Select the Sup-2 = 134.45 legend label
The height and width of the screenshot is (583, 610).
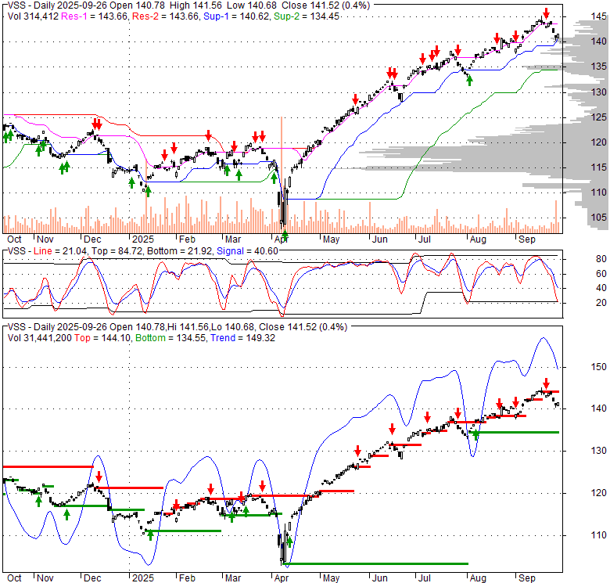(x=307, y=16)
